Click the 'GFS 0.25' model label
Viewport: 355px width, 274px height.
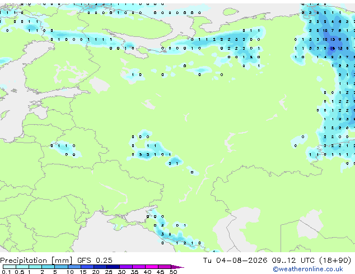[x=95, y=261]
